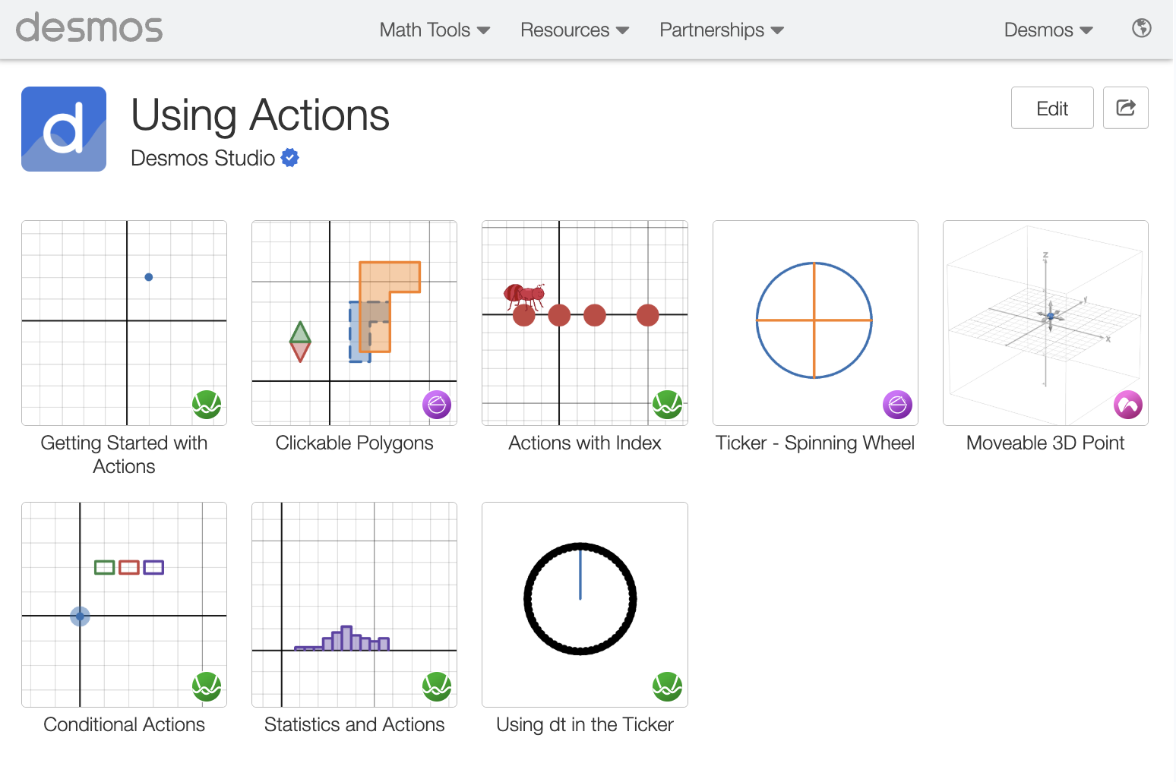Click 3D calculator badge on Moveable 3D Point

[1128, 405]
